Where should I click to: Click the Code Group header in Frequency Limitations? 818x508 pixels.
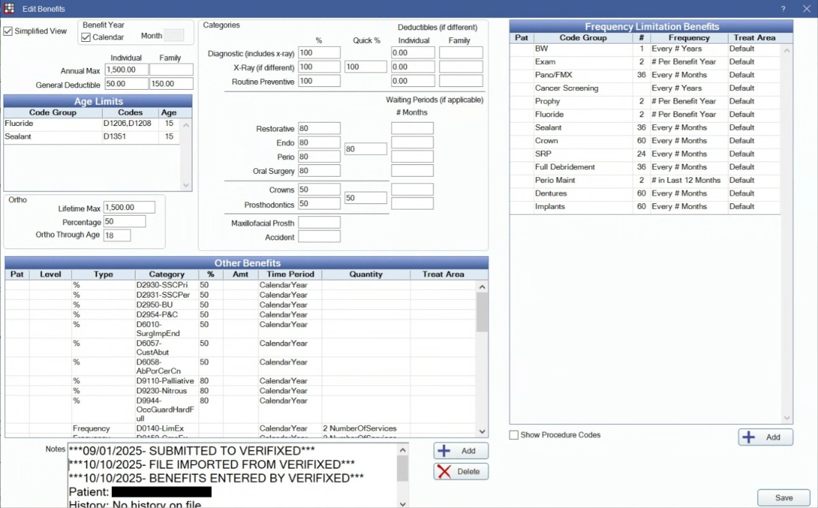583,38
